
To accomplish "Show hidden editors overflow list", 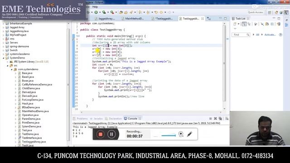I will (209, 19).
